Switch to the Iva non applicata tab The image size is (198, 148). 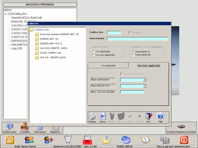(149, 66)
